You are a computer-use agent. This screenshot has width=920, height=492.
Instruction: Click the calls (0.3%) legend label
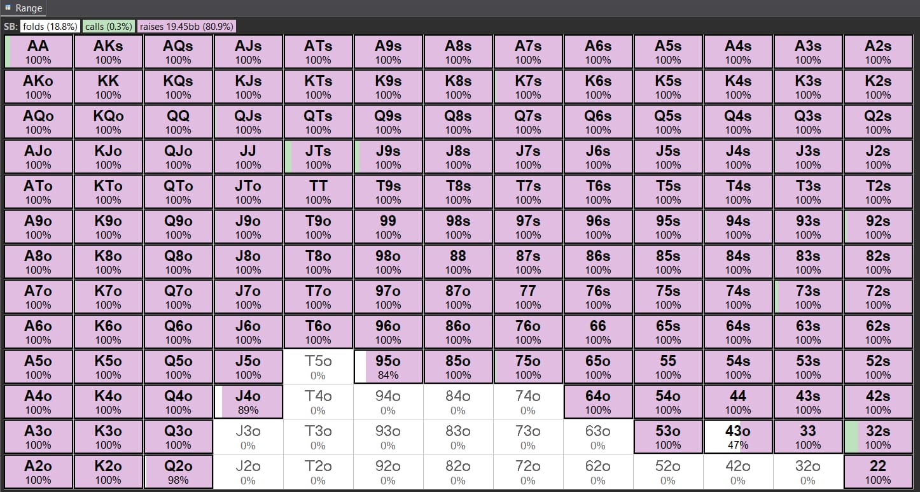click(108, 27)
